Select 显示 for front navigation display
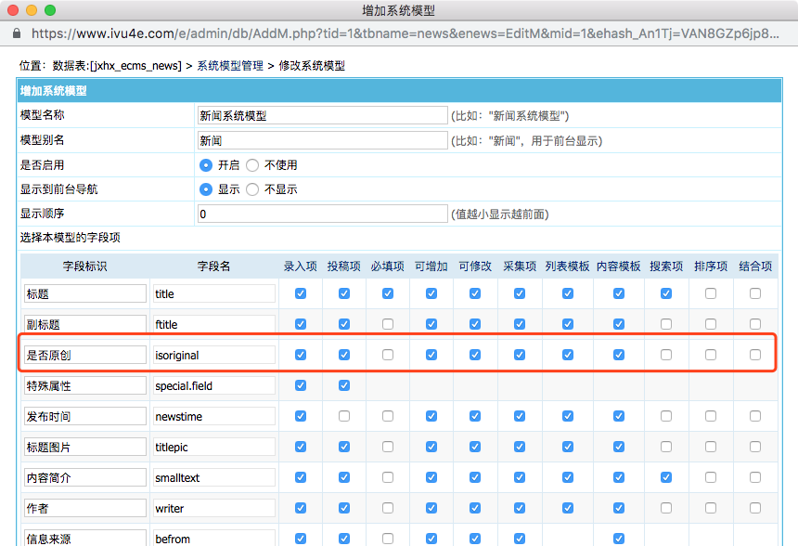This screenshot has height=546, width=798. pyautogui.click(x=206, y=189)
